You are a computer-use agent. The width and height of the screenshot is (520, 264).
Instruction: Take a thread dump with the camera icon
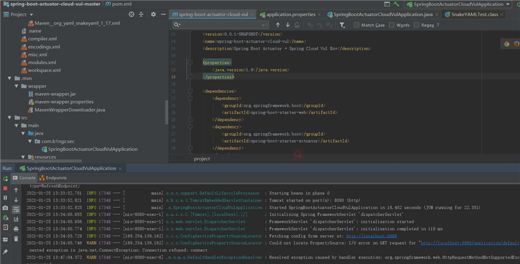coord(5,208)
